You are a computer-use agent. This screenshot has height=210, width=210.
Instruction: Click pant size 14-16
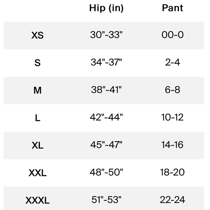[172, 144]
